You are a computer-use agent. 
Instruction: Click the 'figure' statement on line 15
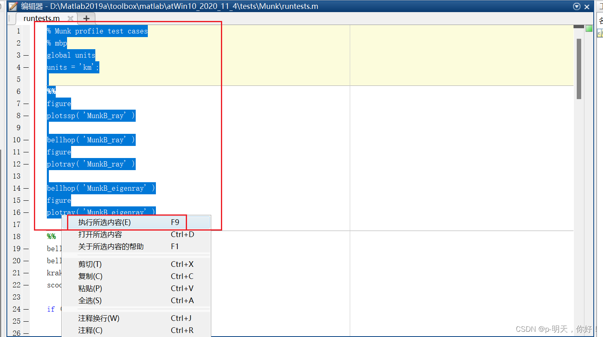coord(59,200)
